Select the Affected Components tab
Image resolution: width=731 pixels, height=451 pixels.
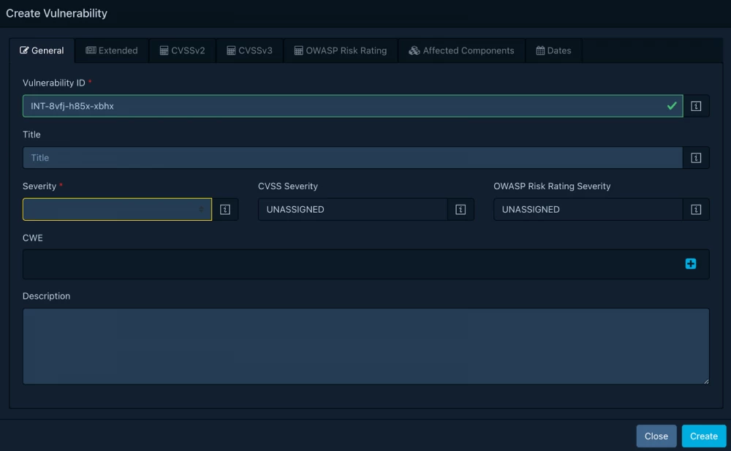coord(461,50)
